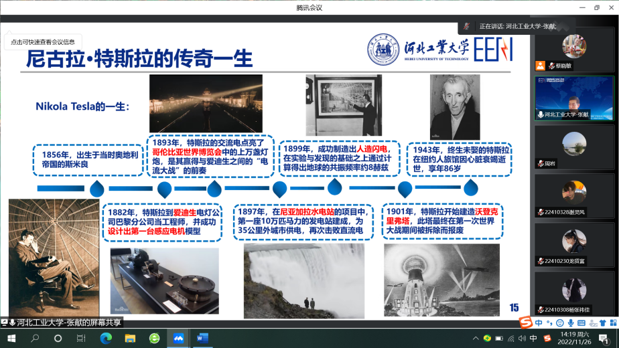Select the 河北工业大学-张献 video tile

point(574,98)
